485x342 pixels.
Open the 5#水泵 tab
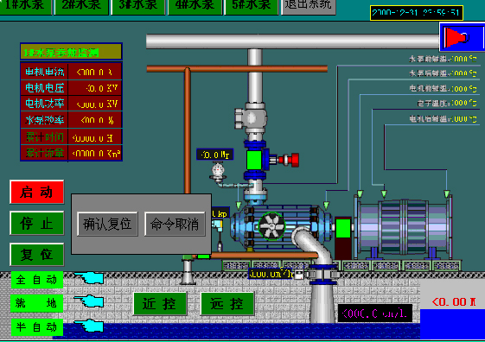click(252, 6)
